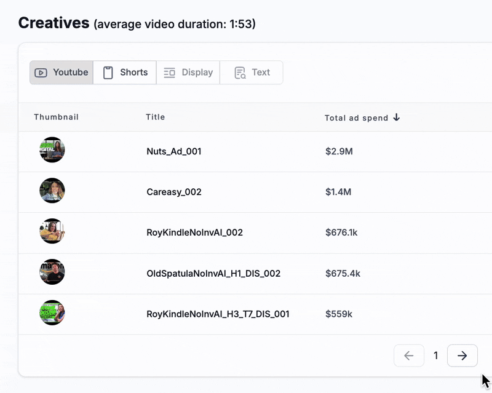Click the Display layout icon
The height and width of the screenshot is (393, 492).
pos(170,73)
